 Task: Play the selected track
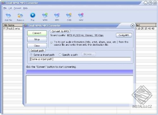(33, 17)
